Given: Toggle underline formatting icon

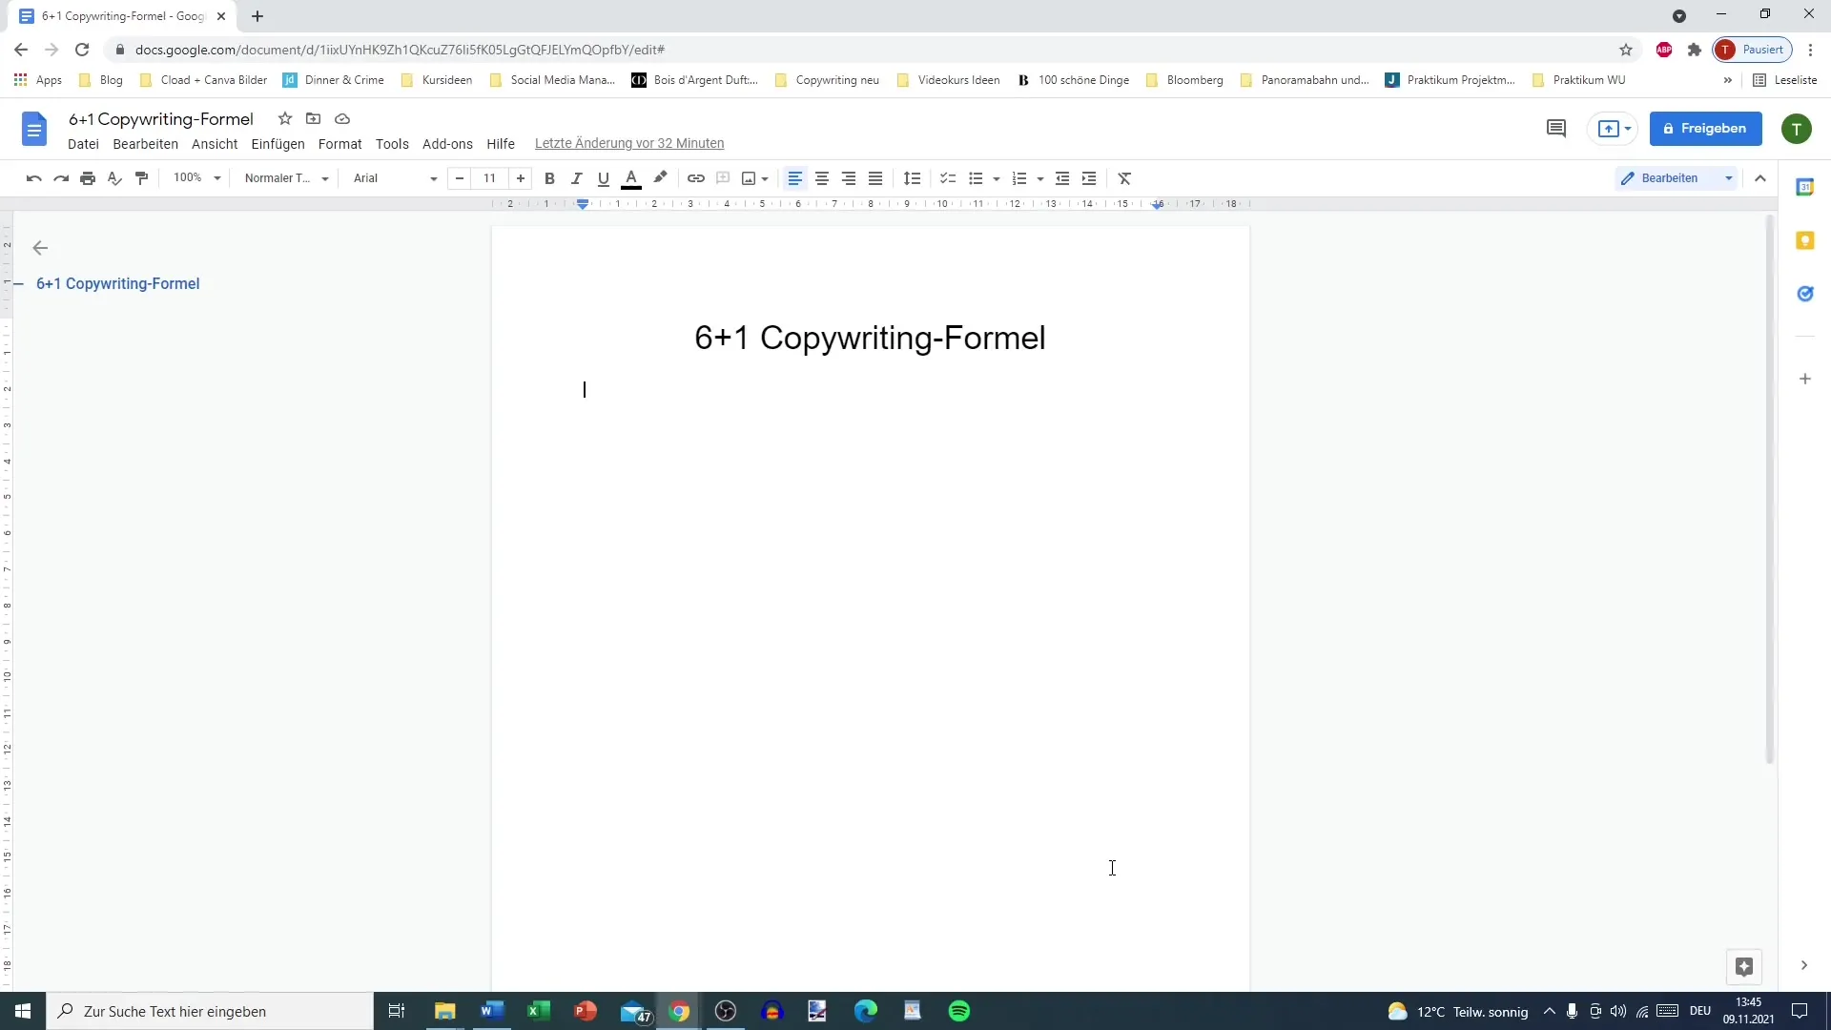Looking at the screenshot, I should pyautogui.click(x=604, y=177).
